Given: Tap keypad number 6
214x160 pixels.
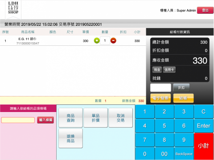Looking at the screenshot, I should (x=184, y=126).
